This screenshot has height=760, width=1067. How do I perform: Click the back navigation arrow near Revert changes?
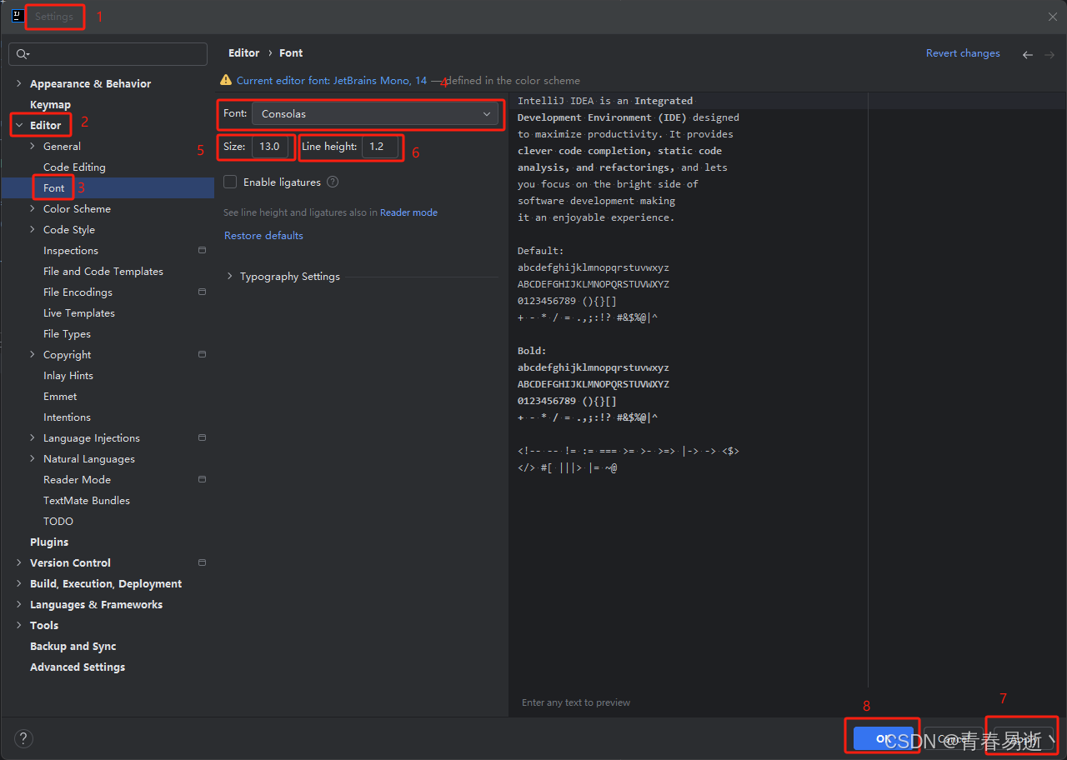(1028, 53)
